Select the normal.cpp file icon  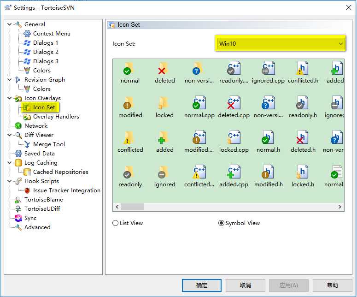pyautogui.click(x=199, y=103)
